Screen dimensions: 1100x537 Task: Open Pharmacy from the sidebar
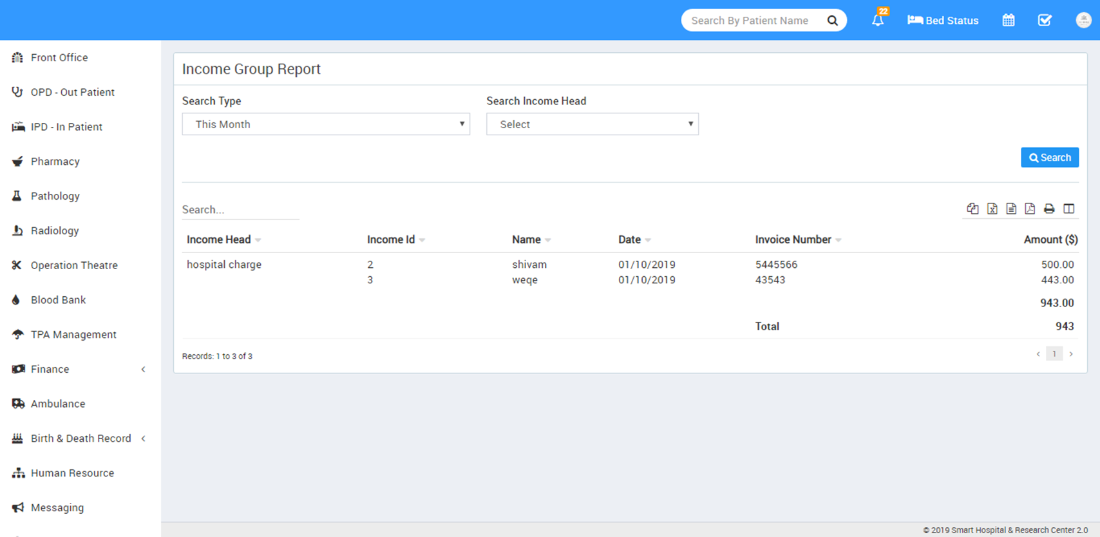pyautogui.click(x=55, y=162)
